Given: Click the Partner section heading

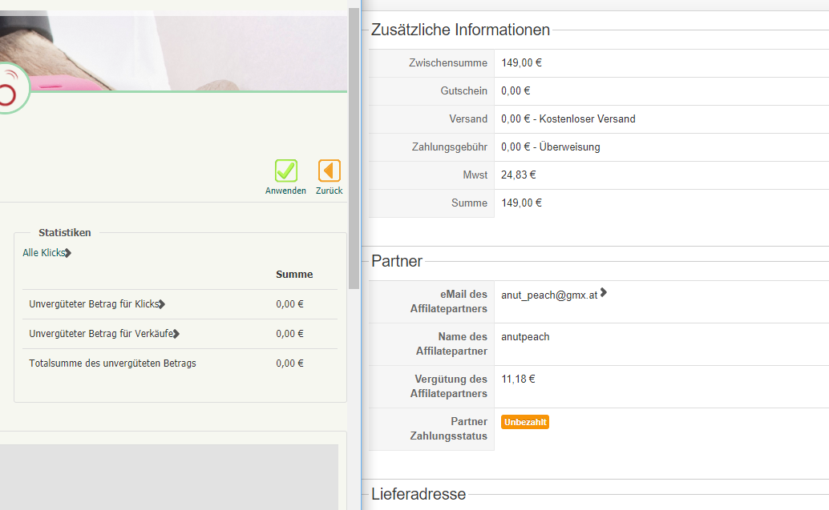Looking at the screenshot, I should [397, 261].
